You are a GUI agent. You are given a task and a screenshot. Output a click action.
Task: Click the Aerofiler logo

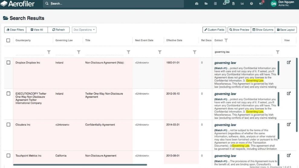18,4
